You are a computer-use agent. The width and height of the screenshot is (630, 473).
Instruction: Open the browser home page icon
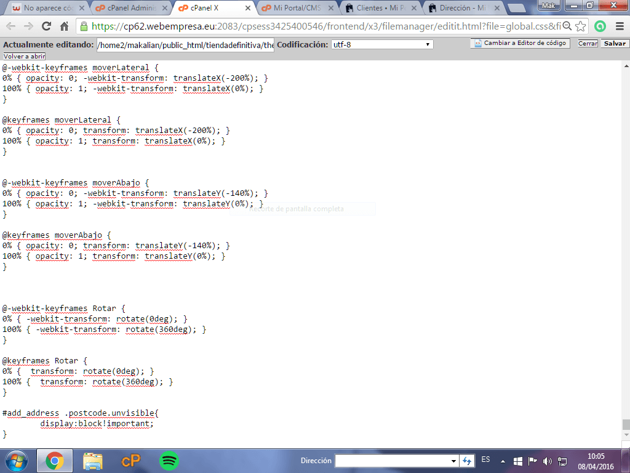pyautogui.click(x=64, y=26)
